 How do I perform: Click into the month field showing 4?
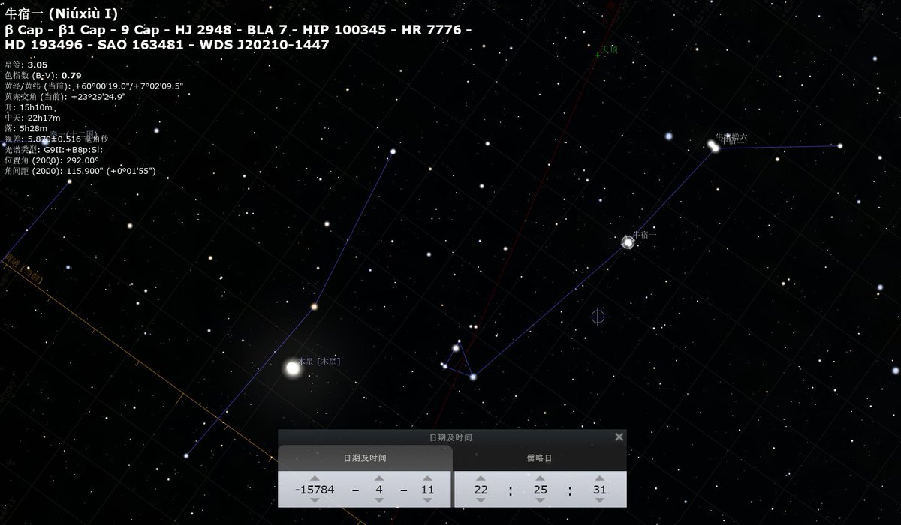[x=379, y=490]
